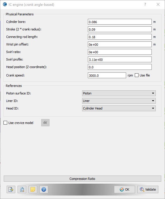This screenshot has width=165, height=199.
Task: Select the Crank speed input field
Action: 107,75
